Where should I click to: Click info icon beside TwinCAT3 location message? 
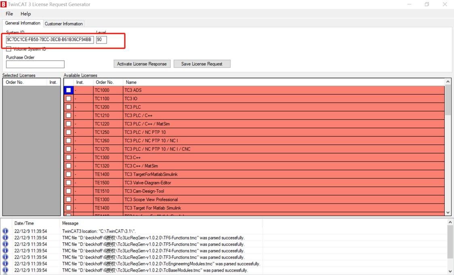(5, 231)
